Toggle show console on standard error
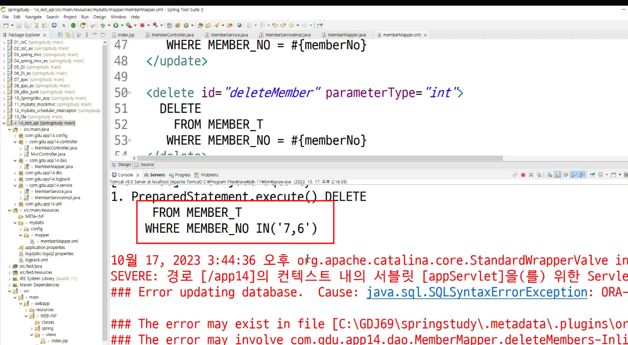The height and width of the screenshot is (345, 628). (x=581, y=175)
